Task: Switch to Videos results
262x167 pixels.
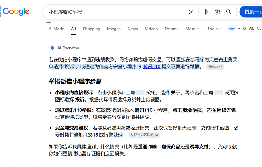Action: (x=151, y=29)
